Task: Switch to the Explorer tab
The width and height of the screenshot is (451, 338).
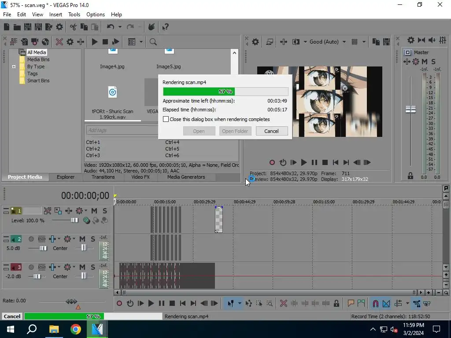Action: click(66, 177)
